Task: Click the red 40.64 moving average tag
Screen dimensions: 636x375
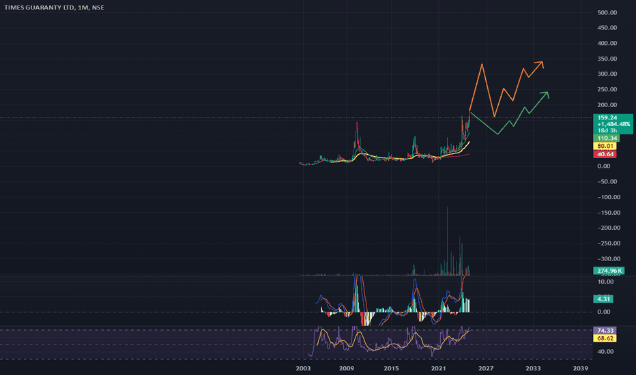Action: coord(605,154)
